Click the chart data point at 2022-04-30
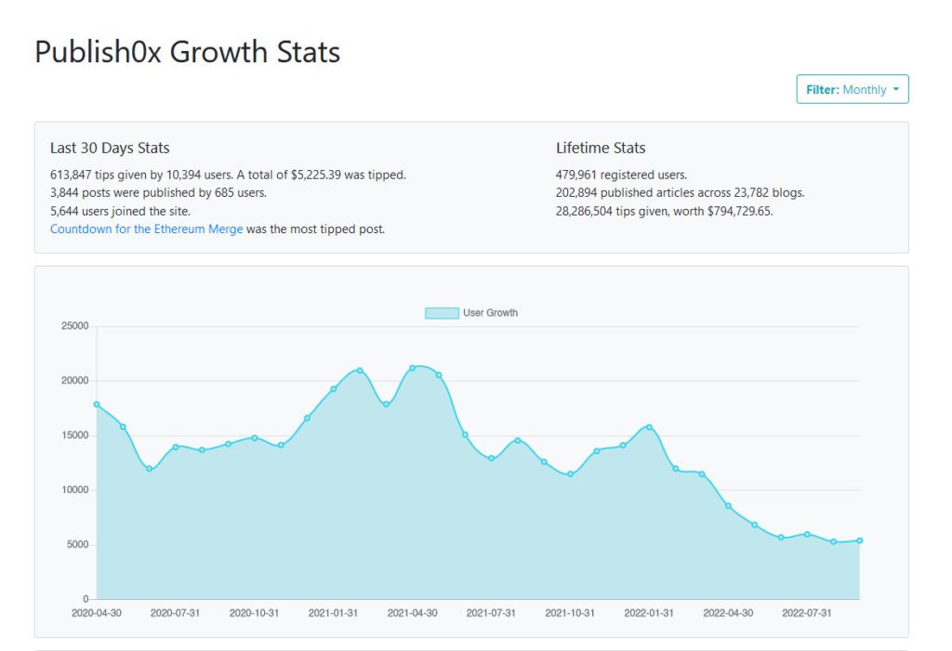This screenshot has height=651, width=952. (728, 506)
